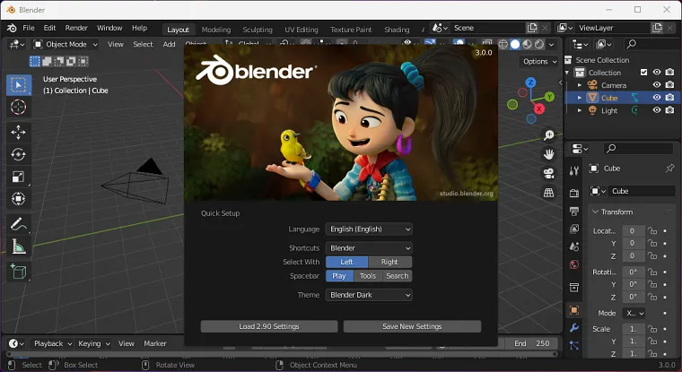The height and width of the screenshot is (372, 682).
Task: Expand the Cube tree item
Action: point(580,98)
